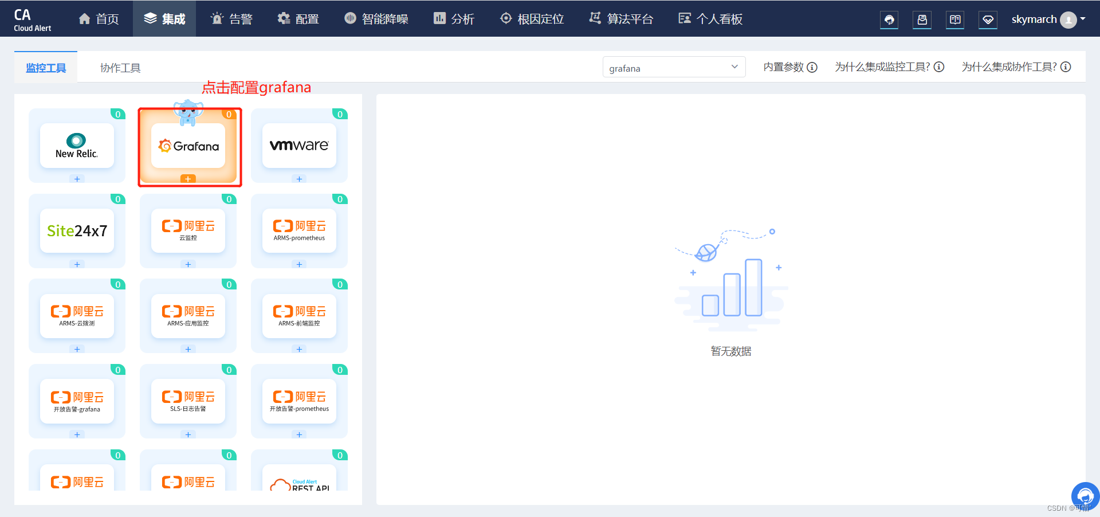Expand the grafana filter dropdown
This screenshot has height=517, width=1100.
pyautogui.click(x=674, y=67)
